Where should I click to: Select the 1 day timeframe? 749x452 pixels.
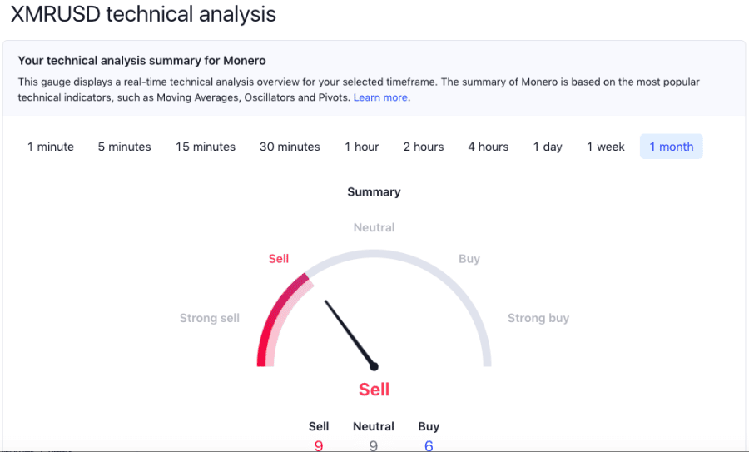tap(548, 147)
